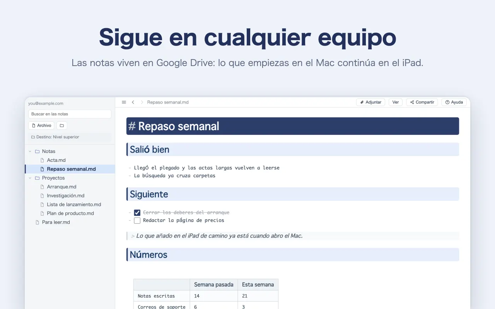Click the 'Siguiente' heading
The height and width of the screenshot is (309, 495).
(x=293, y=194)
